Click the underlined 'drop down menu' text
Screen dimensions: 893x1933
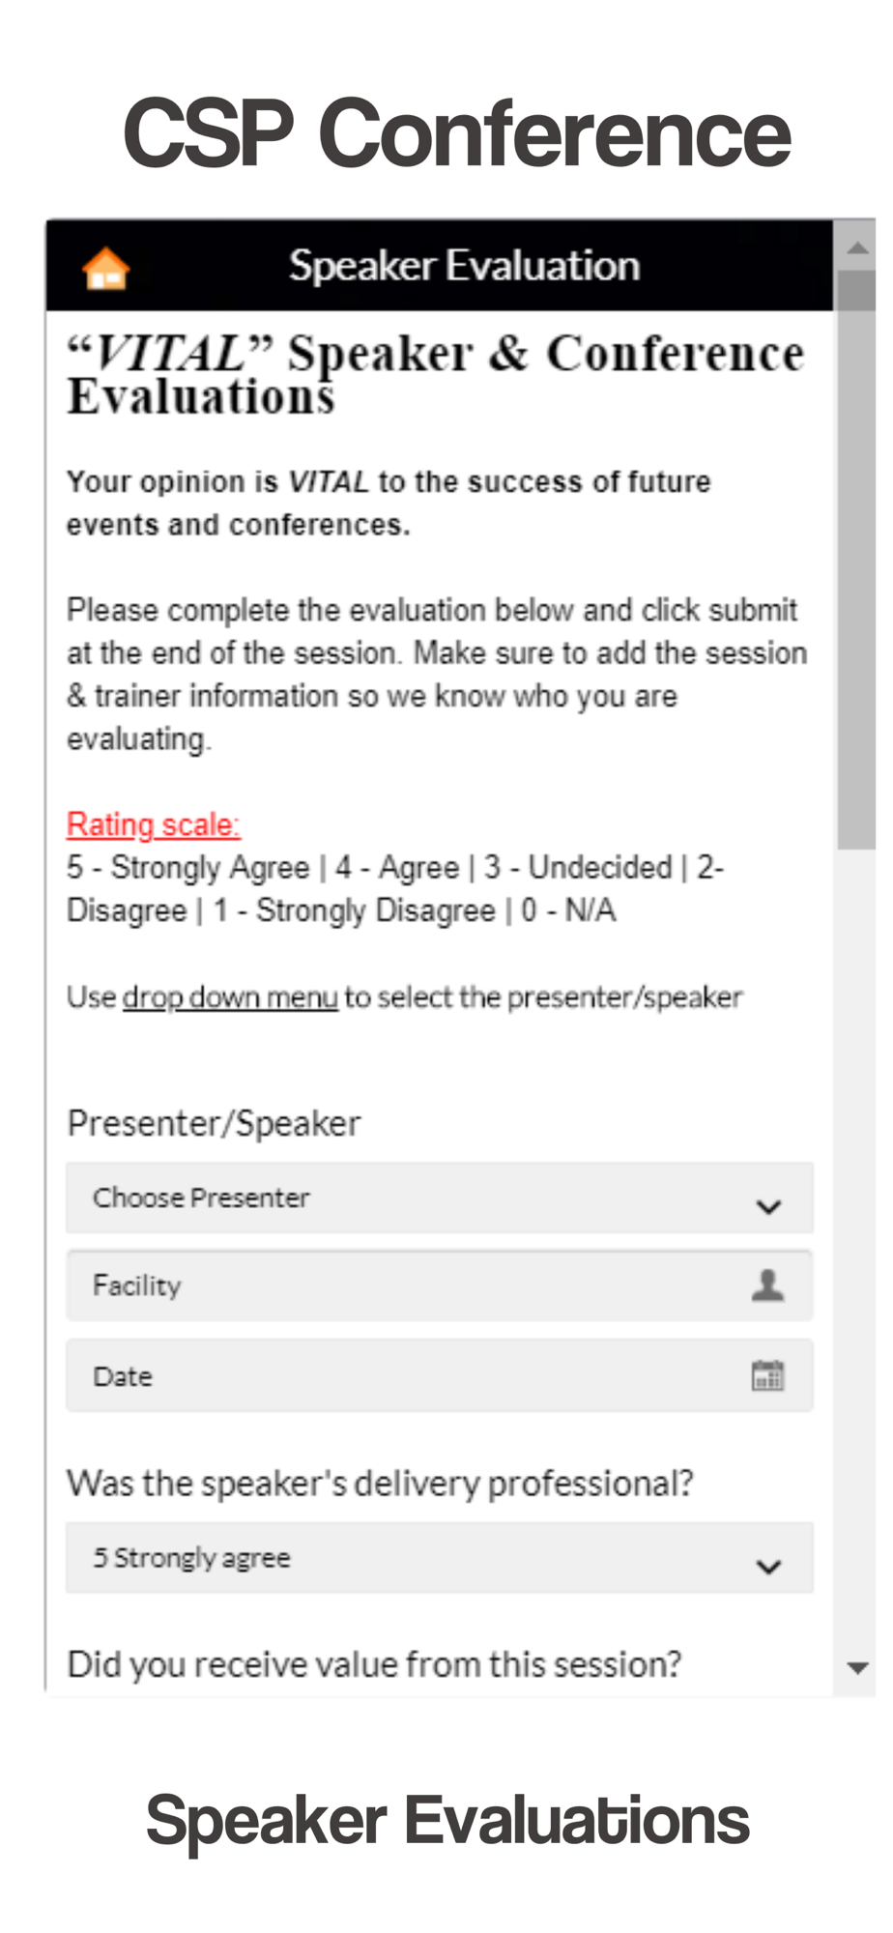tap(230, 996)
